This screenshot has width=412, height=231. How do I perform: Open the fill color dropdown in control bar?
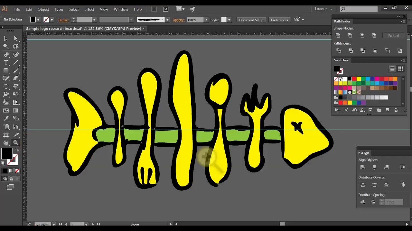[38, 20]
